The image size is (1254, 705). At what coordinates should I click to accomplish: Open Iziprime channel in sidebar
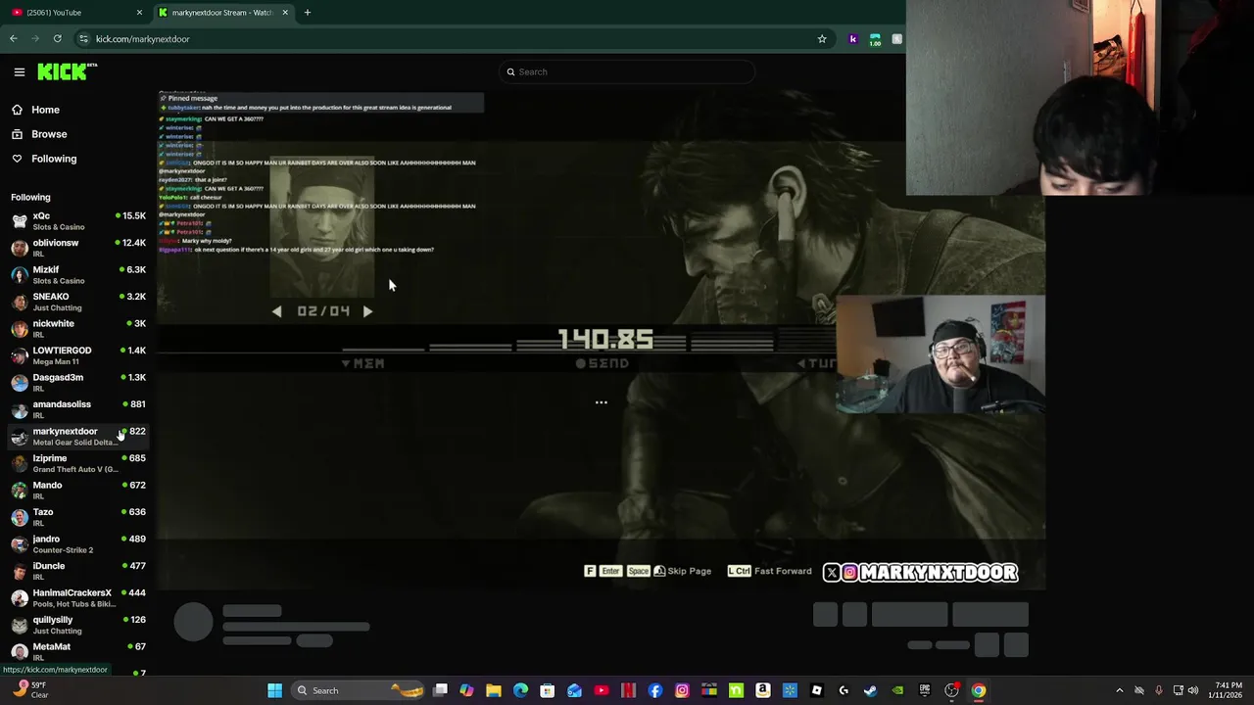point(78,463)
